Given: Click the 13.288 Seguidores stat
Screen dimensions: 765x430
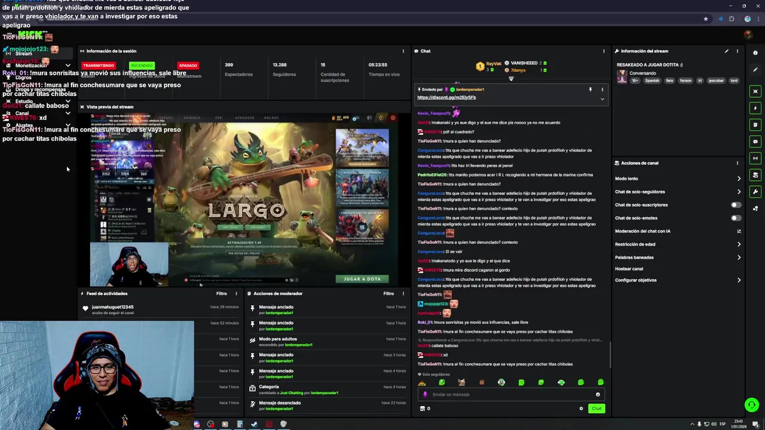Looking at the screenshot, I should [x=284, y=69].
